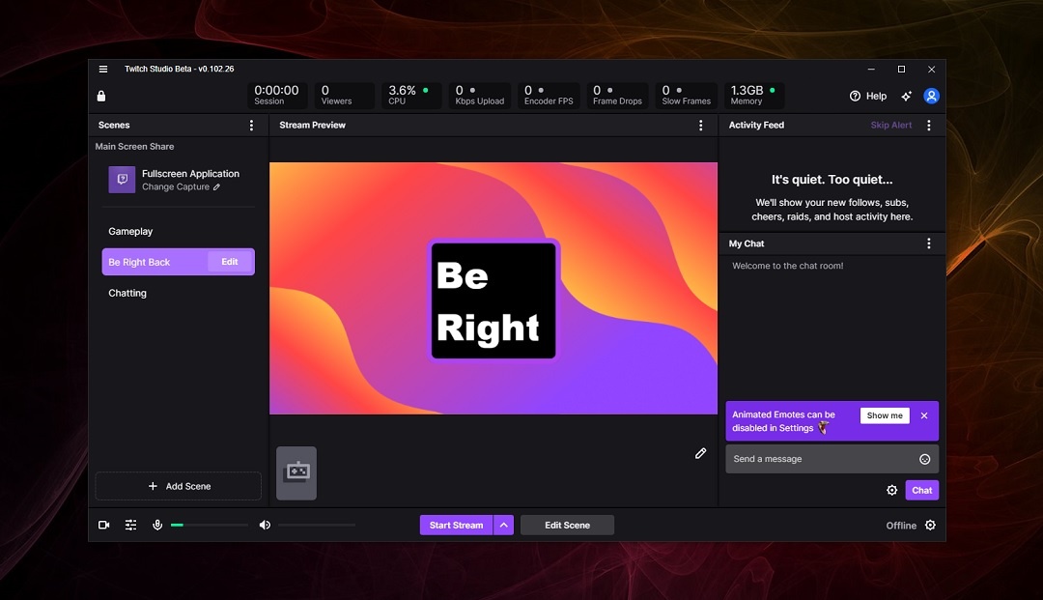Open the user account avatar
This screenshot has height=600, width=1043.
[x=931, y=96]
